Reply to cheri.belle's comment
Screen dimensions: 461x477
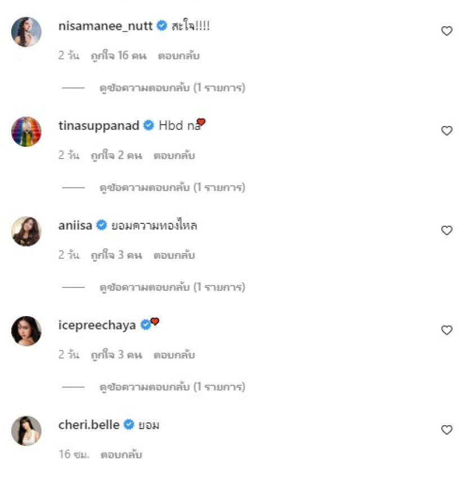[x=121, y=454]
